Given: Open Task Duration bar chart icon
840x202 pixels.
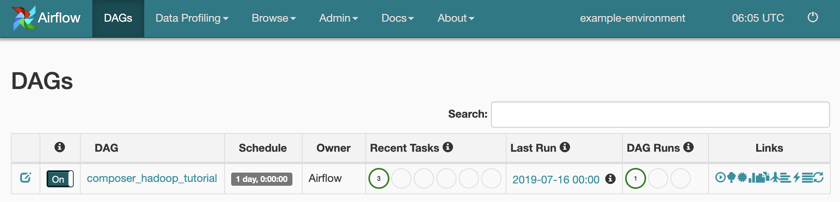Looking at the screenshot, I should coord(753,178).
